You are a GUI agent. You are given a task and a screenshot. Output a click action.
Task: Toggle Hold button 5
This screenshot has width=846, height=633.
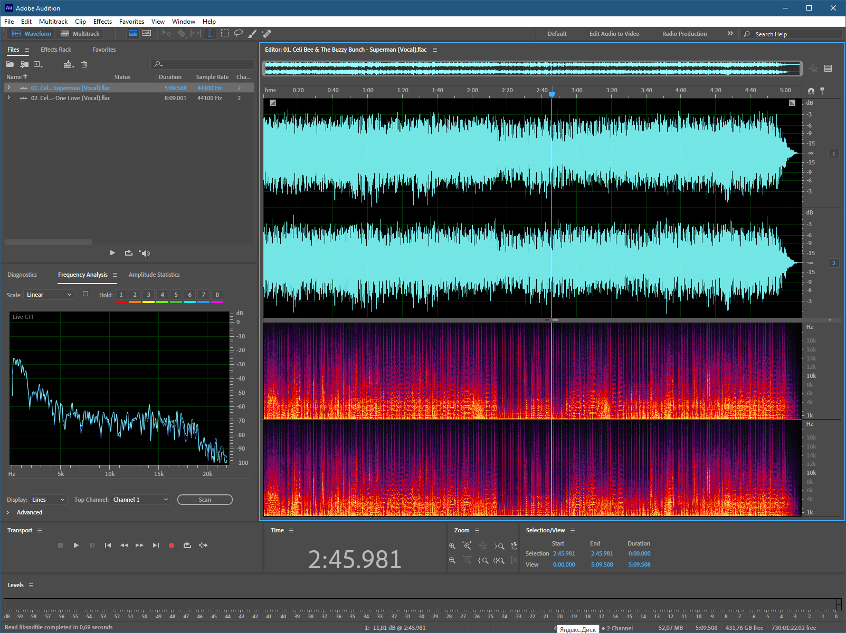click(x=176, y=295)
